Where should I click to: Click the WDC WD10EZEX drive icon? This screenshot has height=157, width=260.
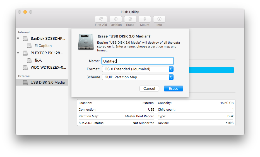(x=25, y=67)
